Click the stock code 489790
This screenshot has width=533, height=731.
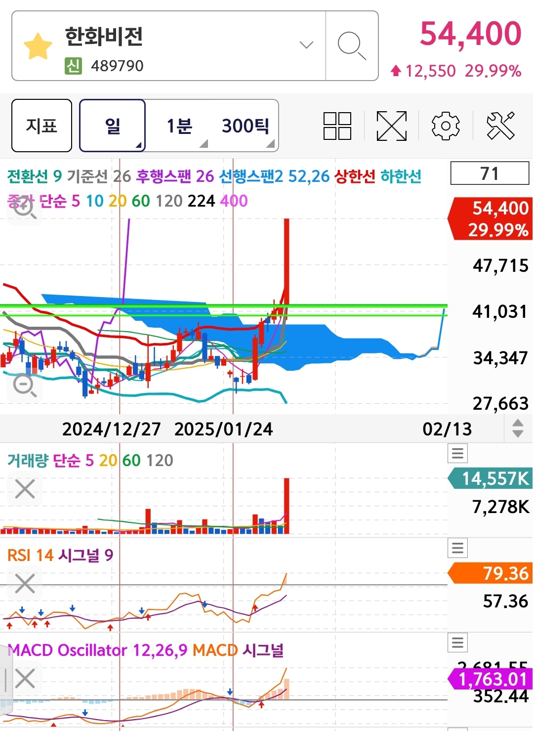[117, 66]
